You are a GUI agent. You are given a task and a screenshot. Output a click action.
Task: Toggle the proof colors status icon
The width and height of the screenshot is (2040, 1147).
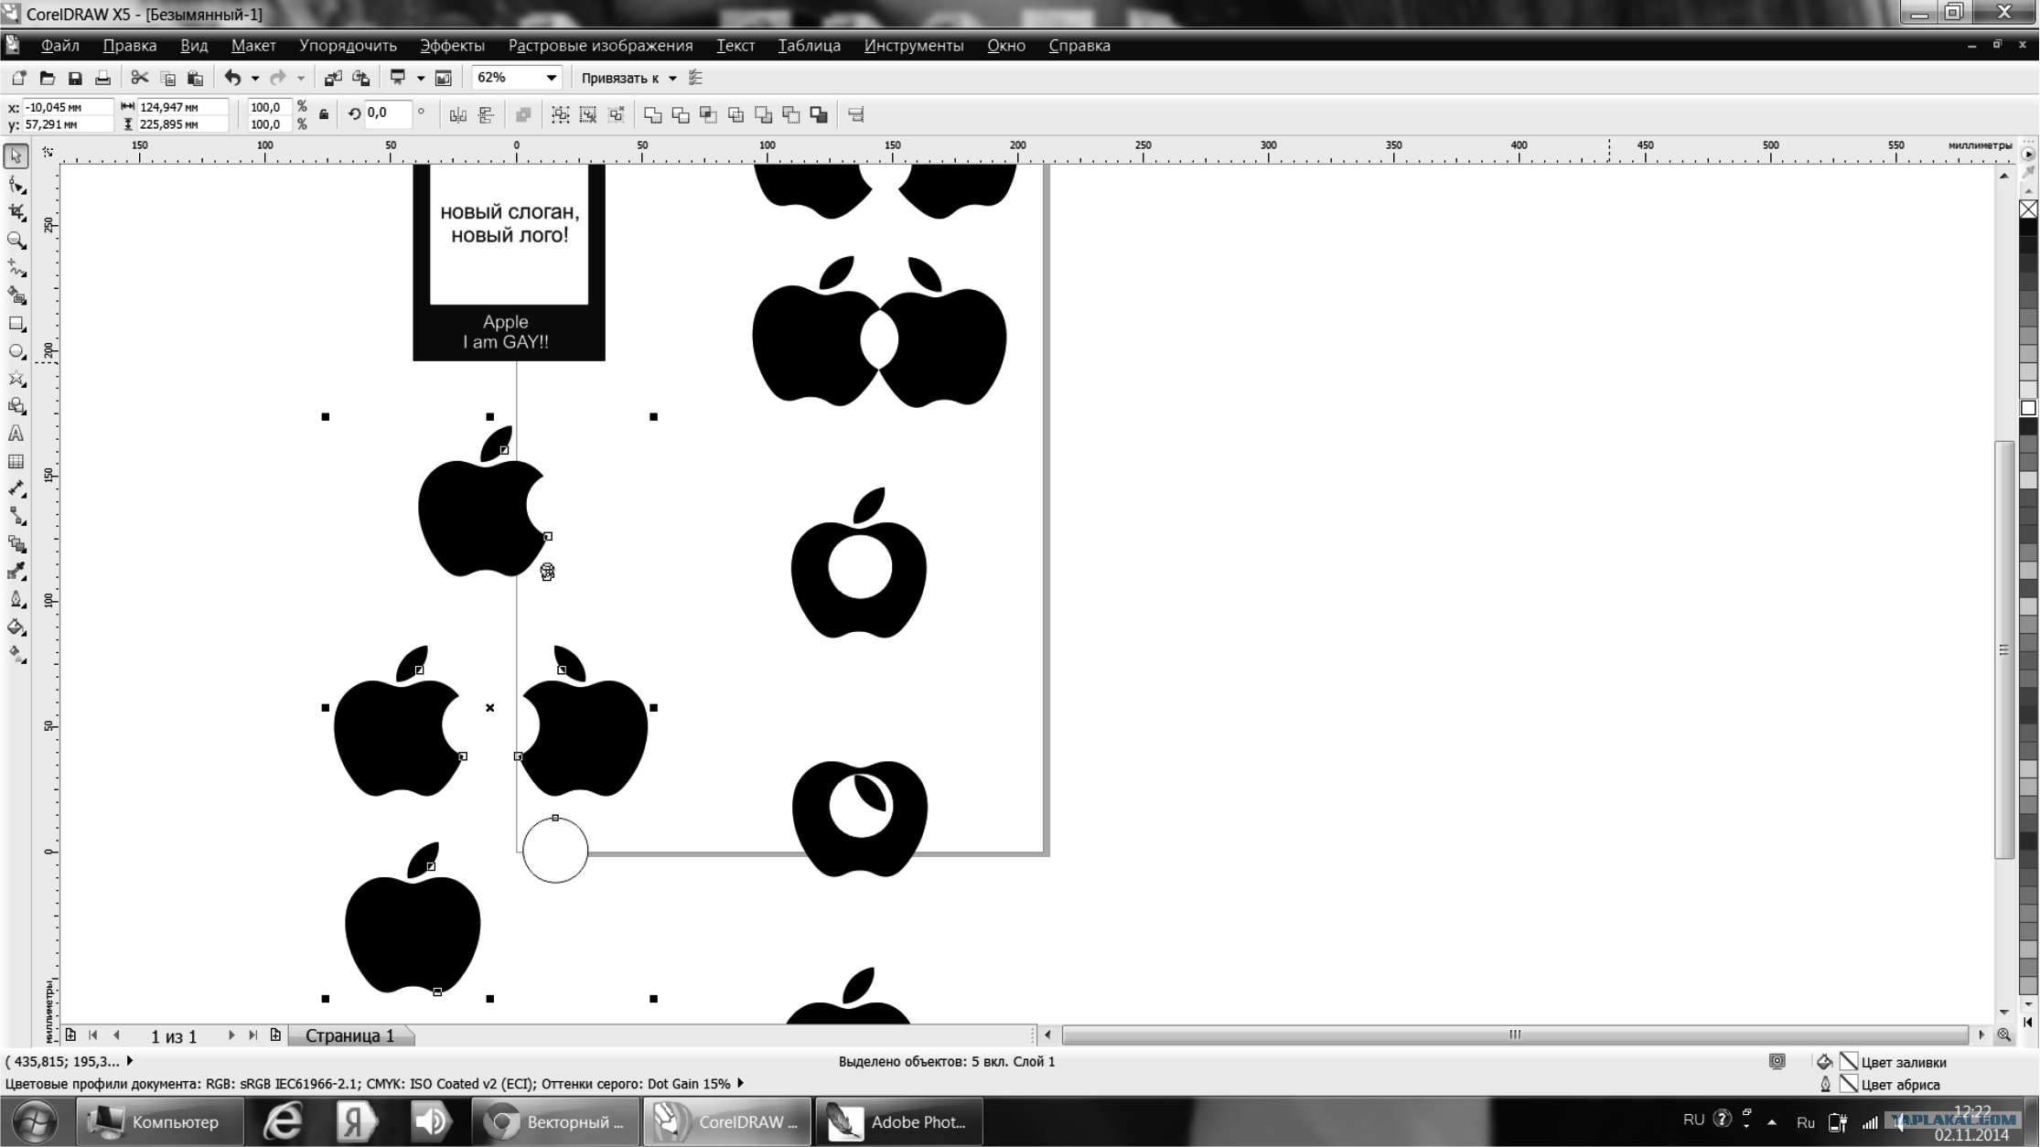pos(1777,1061)
